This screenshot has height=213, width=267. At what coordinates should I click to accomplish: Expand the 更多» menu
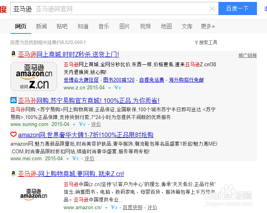click(208, 27)
